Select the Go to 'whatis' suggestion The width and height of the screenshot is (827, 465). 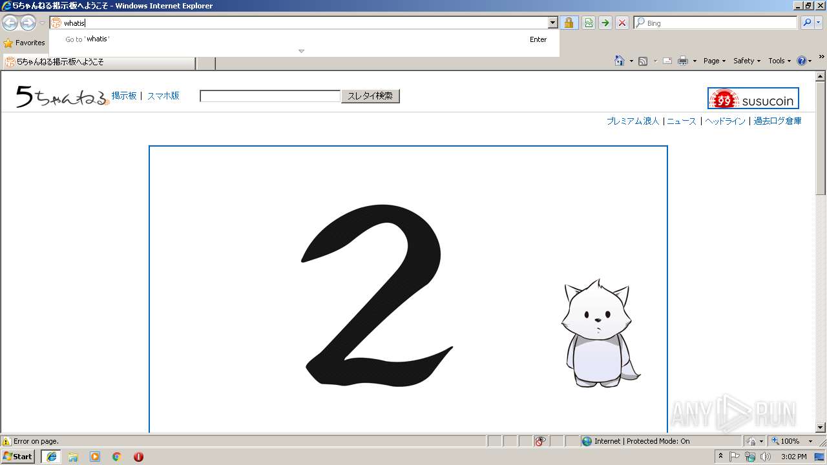pos(304,39)
